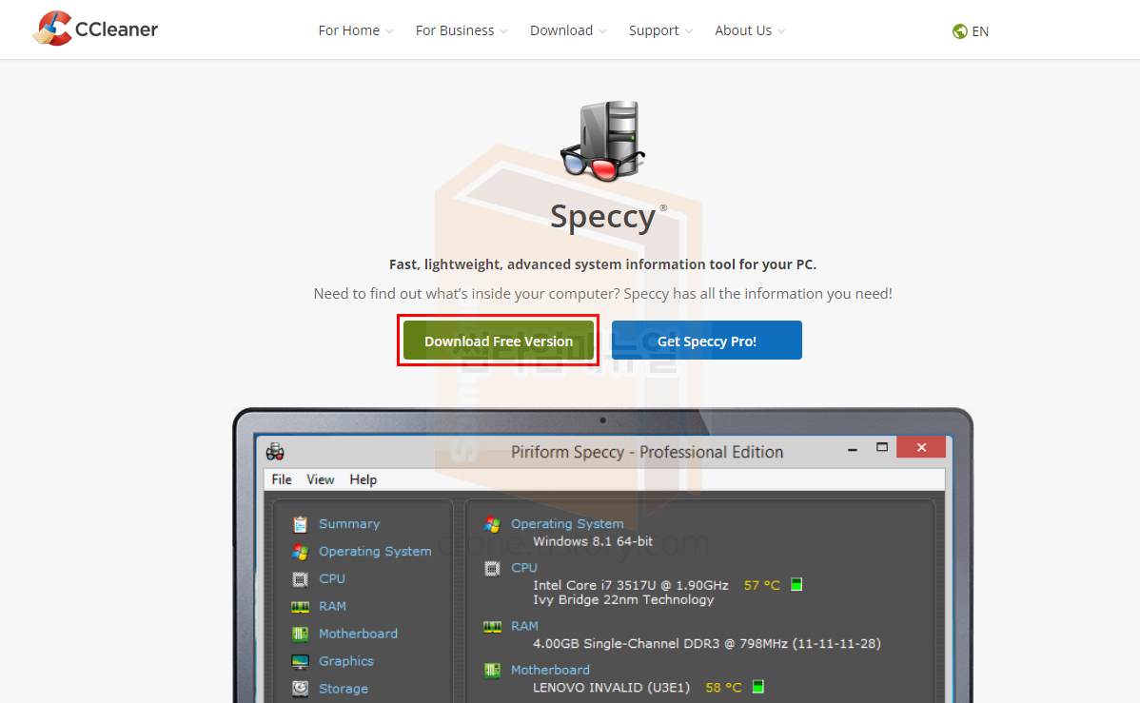The width and height of the screenshot is (1140, 703).
Task: Click the Motherboard icon in sidebar
Action: (301, 634)
